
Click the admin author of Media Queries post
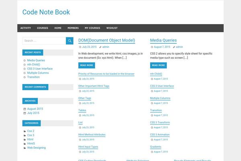coord(180,47)
